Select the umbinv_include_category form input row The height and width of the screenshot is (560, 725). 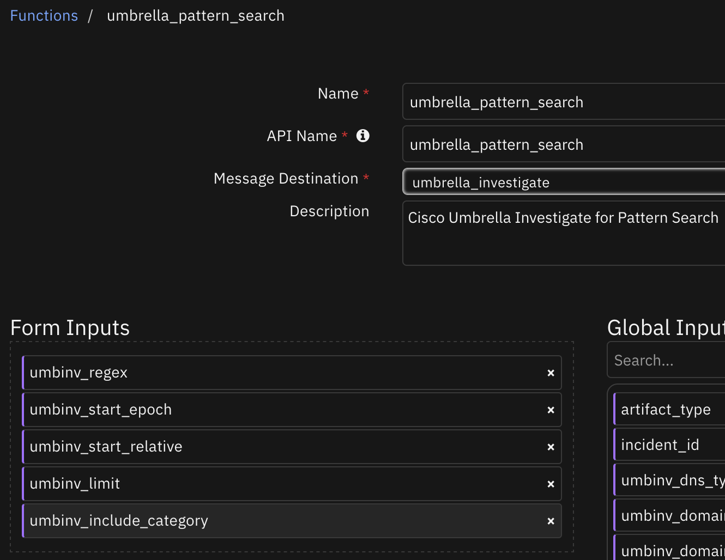(x=292, y=521)
